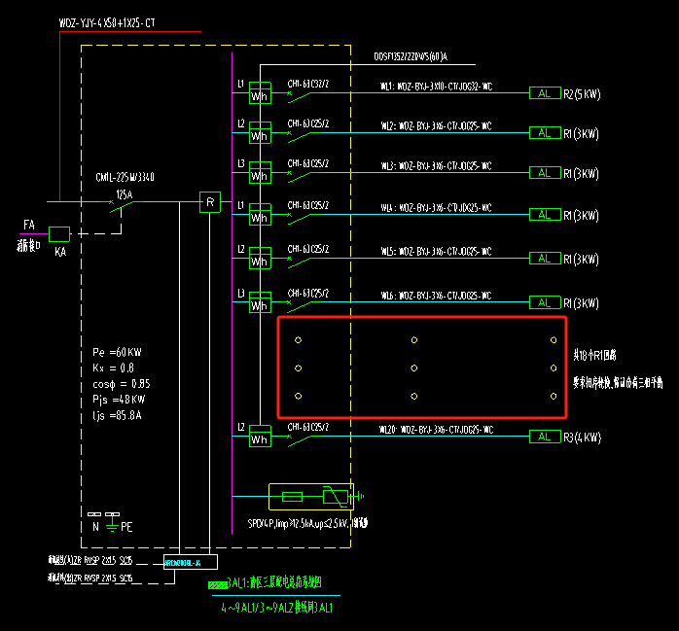Select the Pe =60KW text
679x631 pixels.
[117, 352]
